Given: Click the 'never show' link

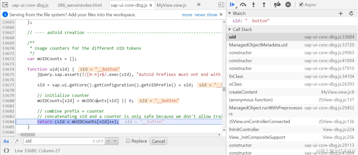Looking at the screenshot, I should 206,15.
